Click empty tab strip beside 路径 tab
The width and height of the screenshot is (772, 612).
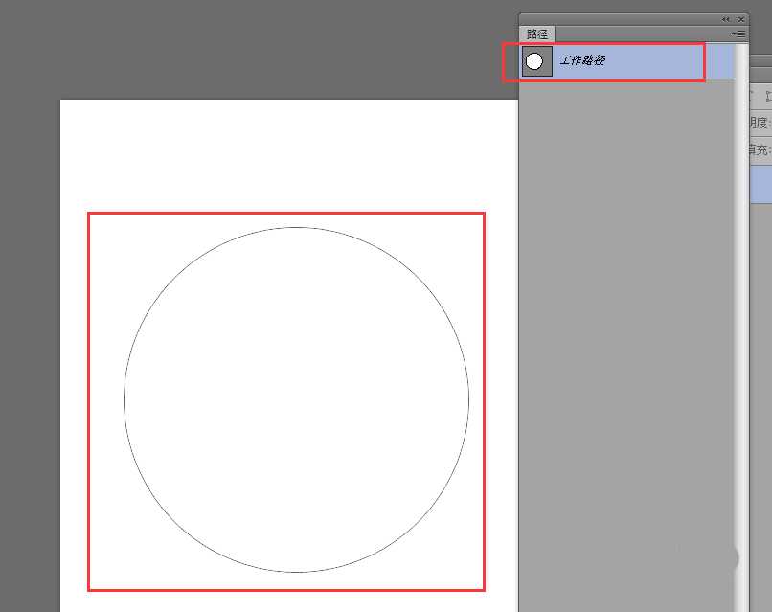(632, 34)
